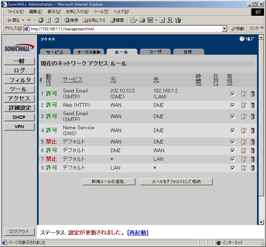Click the 新規ルールの追加 button

[x=109, y=182]
